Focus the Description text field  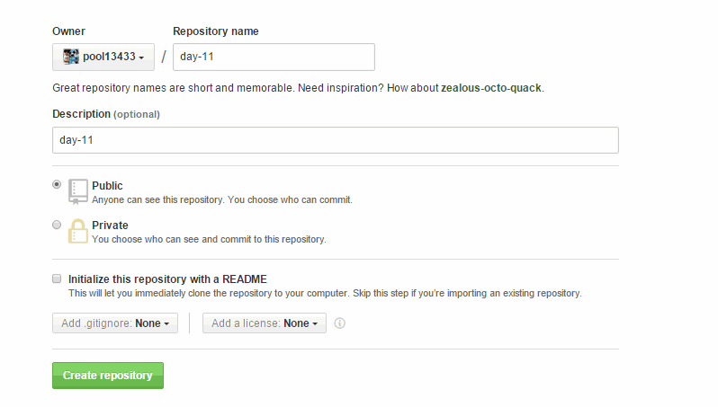tap(336, 140)
